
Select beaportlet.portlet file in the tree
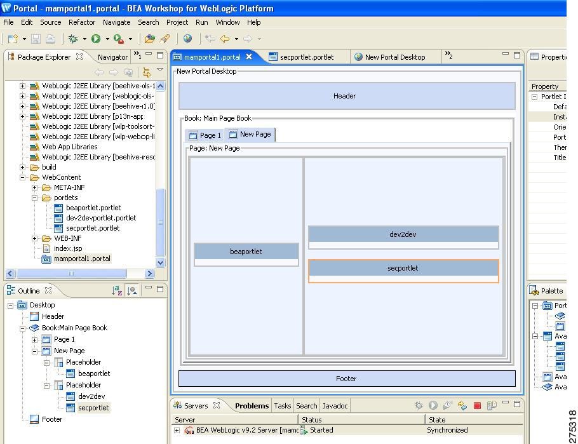click(x=93, y=208)
